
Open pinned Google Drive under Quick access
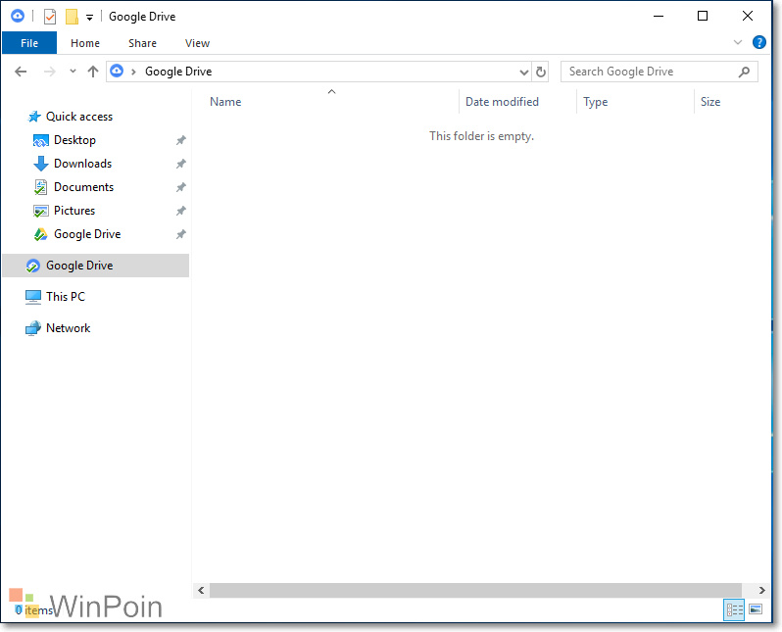point(87,234)
